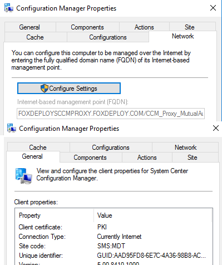Screen dimensions: 222x265
Task: Close the upper Configuration Manager Properties window
Action: [x=213, y=8]
